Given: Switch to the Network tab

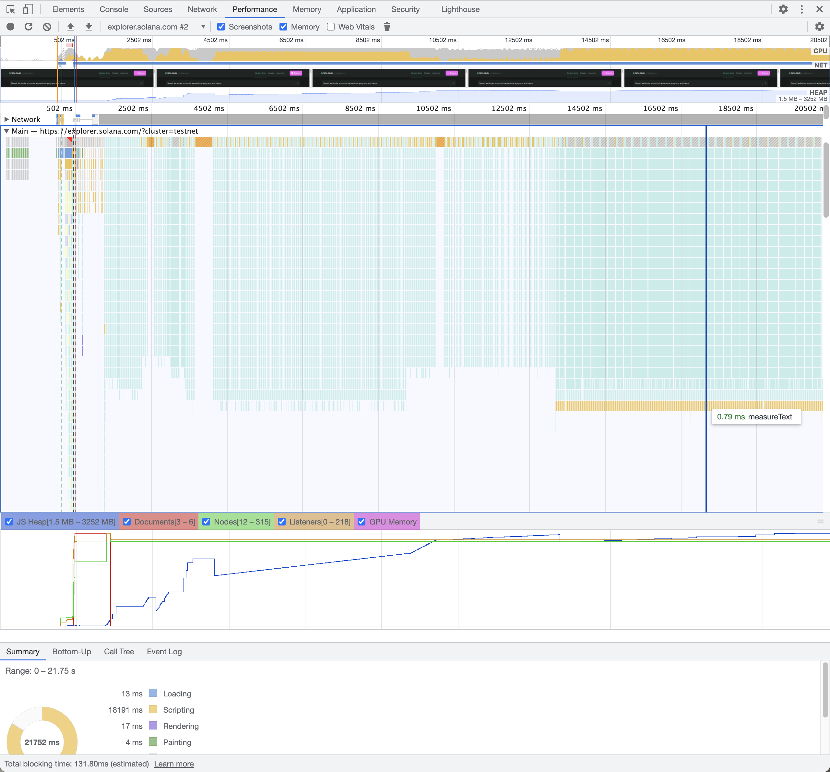Looking at the screenshot, I should pyautogui.click(x=202, y=9).
